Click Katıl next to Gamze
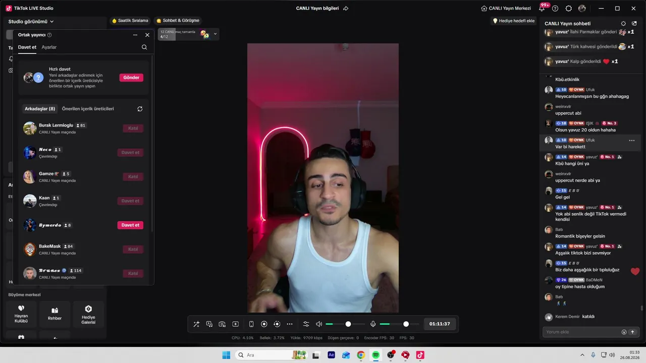Viewport: 646px width, 363px height. pyautogui.click(x=133, y=176)
